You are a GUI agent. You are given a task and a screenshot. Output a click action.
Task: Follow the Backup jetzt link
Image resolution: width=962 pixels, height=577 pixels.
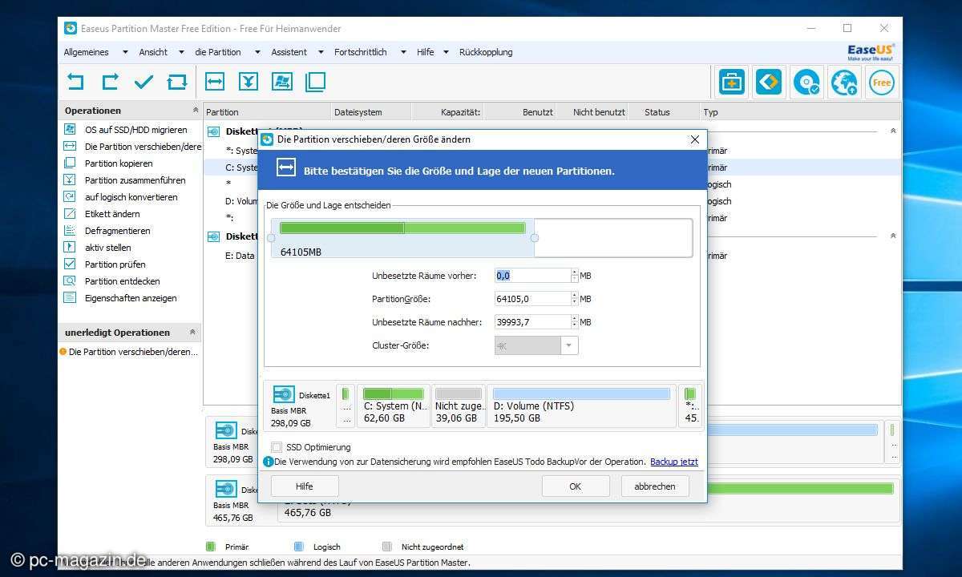(x=674, y=462)
